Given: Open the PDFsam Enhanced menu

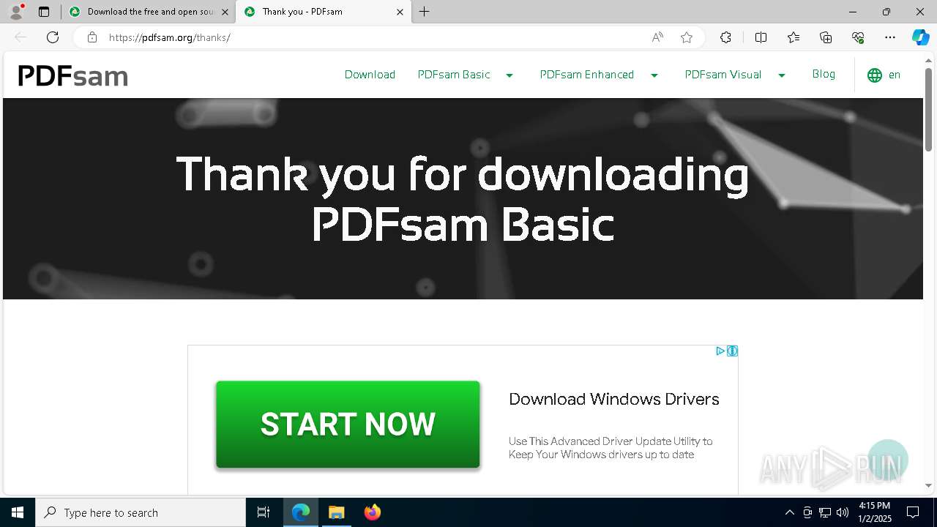Looking at the screenshot, I should tap(586, 75).
